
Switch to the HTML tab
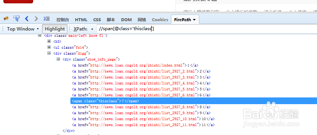point(81,20)
